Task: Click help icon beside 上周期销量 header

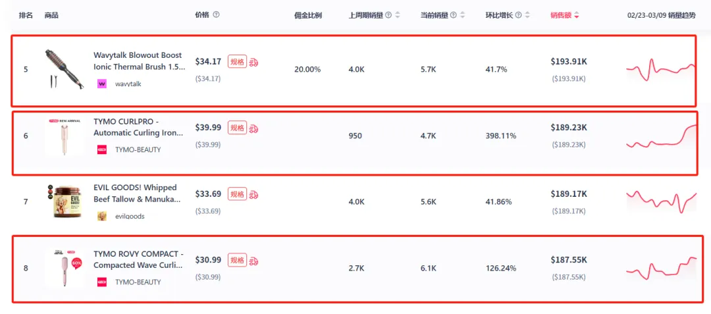Action: [388, 15]
